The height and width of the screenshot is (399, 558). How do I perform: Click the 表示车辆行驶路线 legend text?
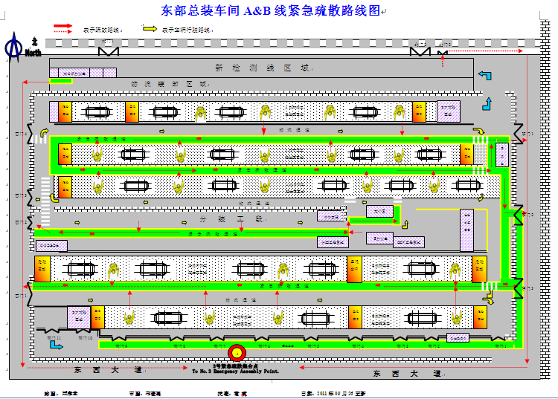point(186,30)
